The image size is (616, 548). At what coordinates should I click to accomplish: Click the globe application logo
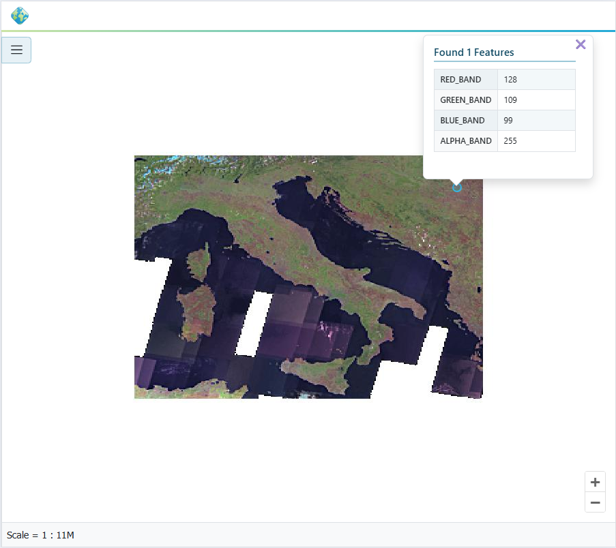tap(20, 16)
